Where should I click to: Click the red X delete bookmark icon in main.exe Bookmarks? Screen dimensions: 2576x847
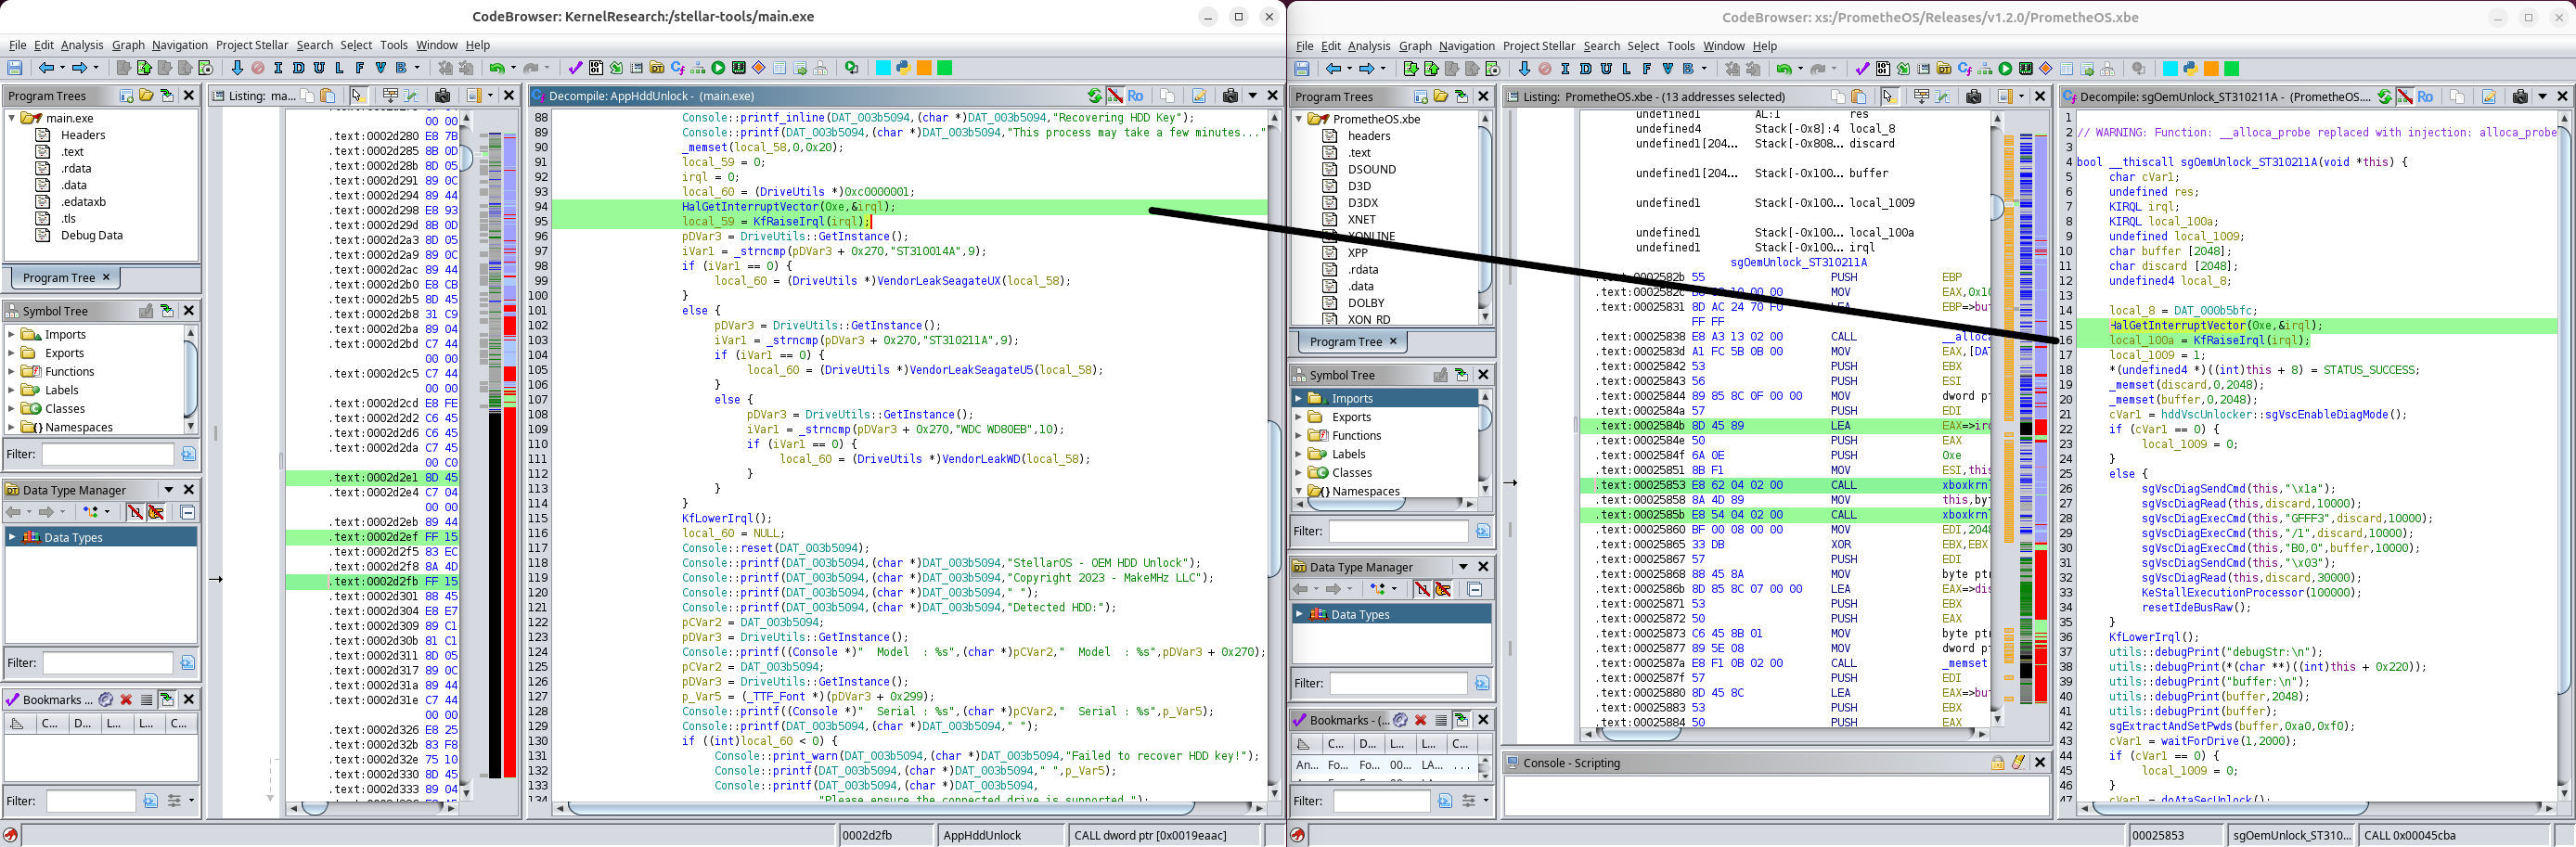(126, 699)
